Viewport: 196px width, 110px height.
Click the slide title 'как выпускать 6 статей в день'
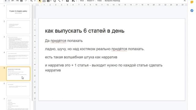[x=85, y=31]
